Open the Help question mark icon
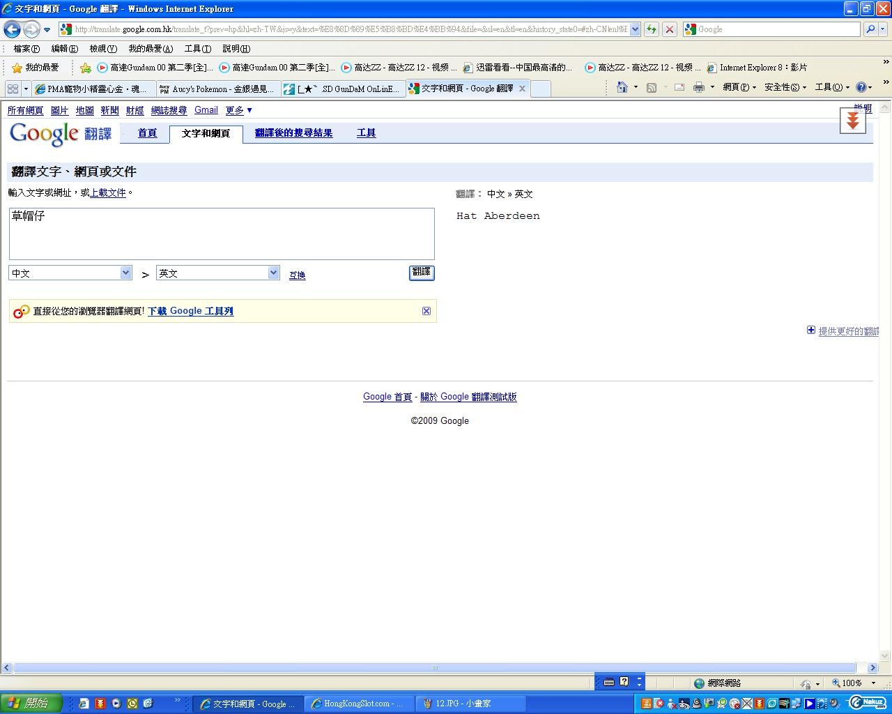 coord(861,87)
